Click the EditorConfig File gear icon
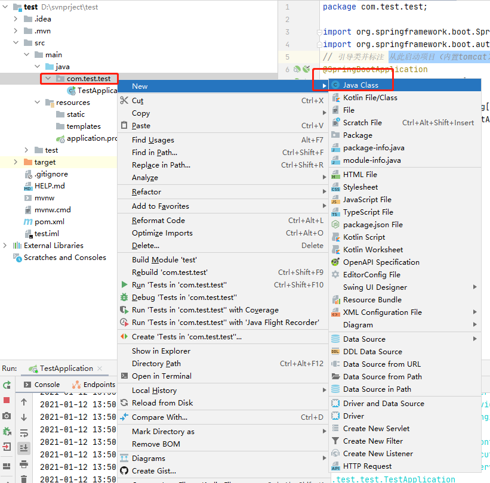 point(335,274)
